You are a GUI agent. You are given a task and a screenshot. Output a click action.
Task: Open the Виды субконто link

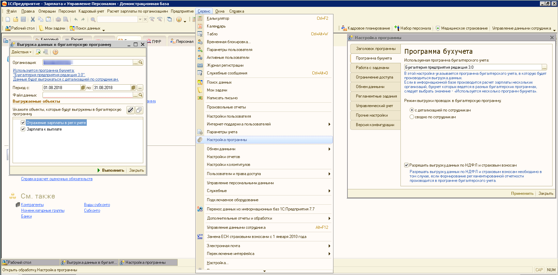tap(97, 205)
